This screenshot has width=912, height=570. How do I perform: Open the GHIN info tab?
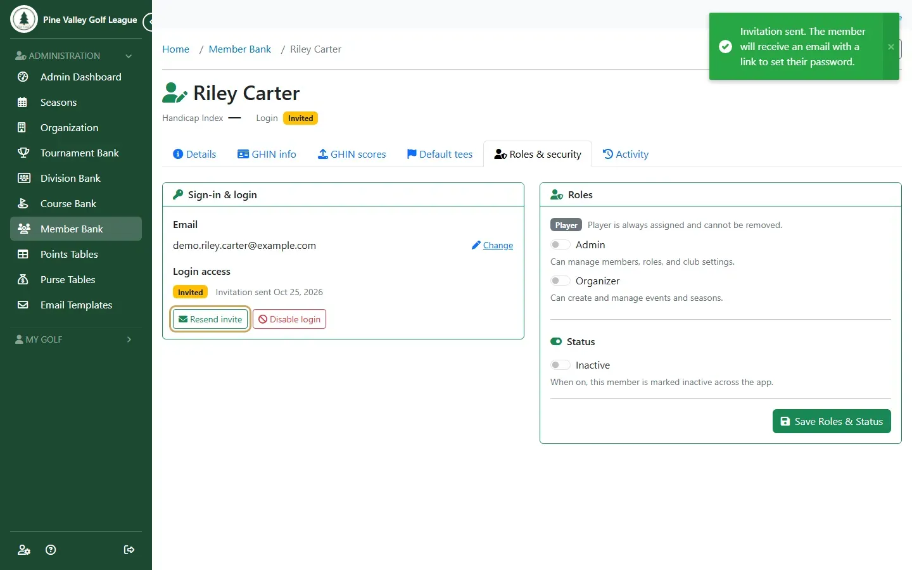267,154
